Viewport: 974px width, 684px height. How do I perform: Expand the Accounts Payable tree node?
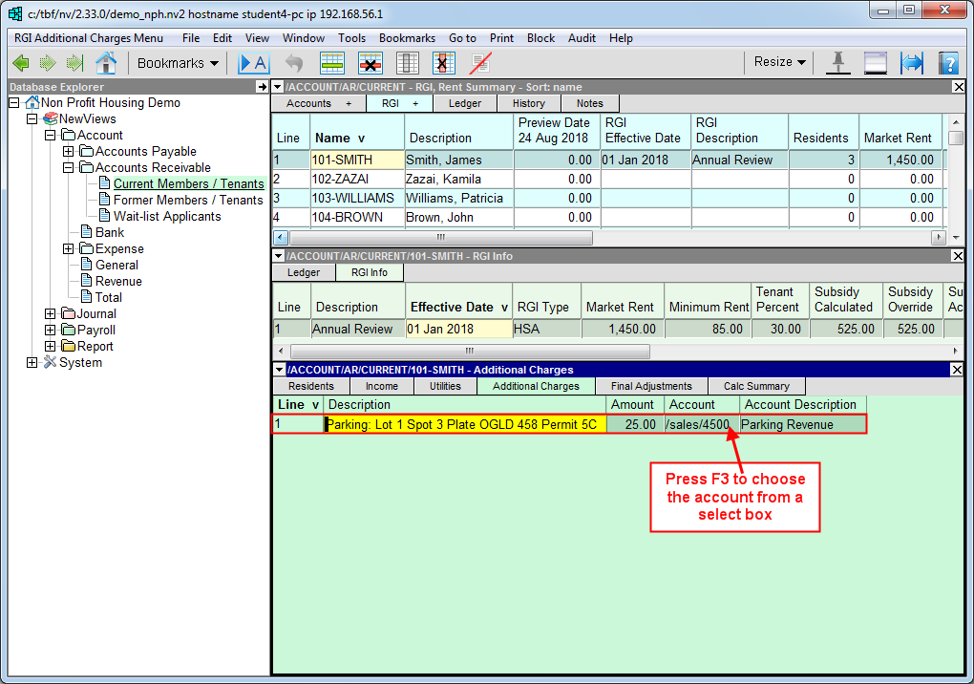point(68,152)
